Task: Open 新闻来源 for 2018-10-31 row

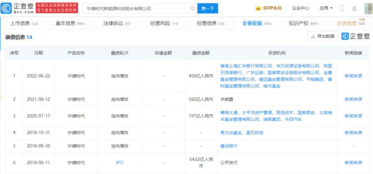Action: coord(353,132)
